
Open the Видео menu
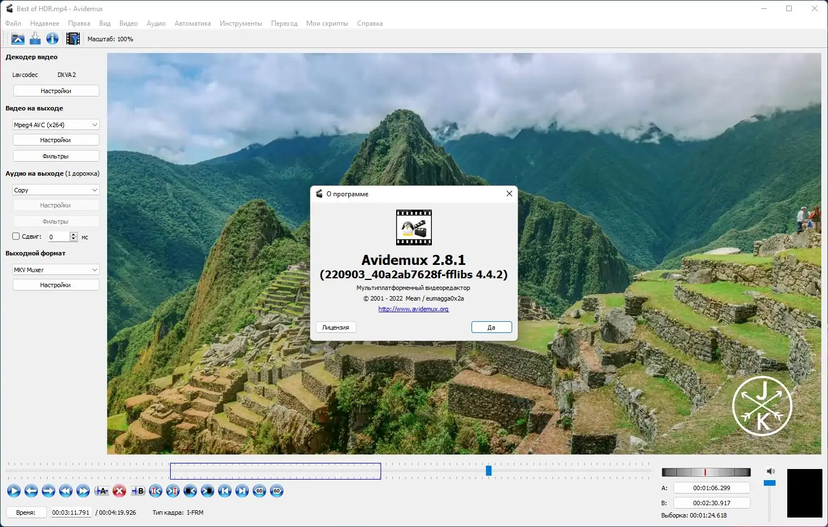(x=128, y=23)
